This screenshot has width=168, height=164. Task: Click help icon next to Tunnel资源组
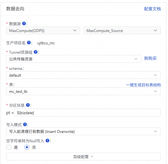click(x=36, y=52)
